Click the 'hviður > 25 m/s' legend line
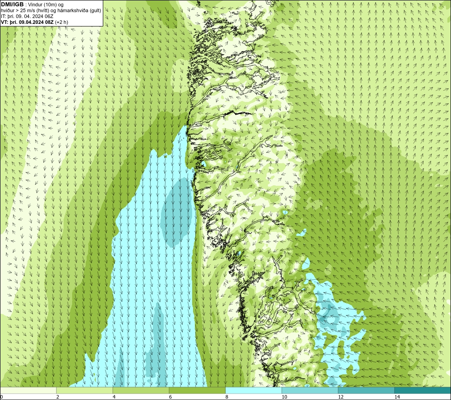The image size is (451, 400). (x=51, y=10)
